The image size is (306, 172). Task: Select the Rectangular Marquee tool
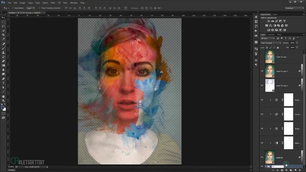pyautogui.click(x=3, y=22)
